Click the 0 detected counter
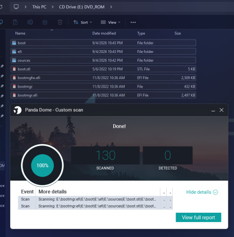 [168, 156]
